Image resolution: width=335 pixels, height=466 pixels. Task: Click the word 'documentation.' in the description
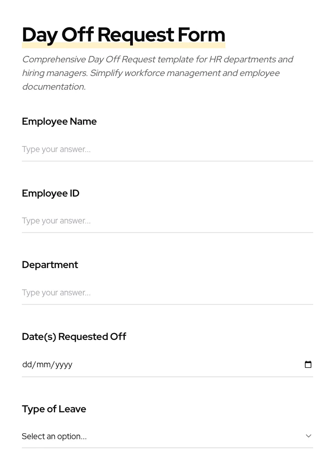click(x=54, y=87)
